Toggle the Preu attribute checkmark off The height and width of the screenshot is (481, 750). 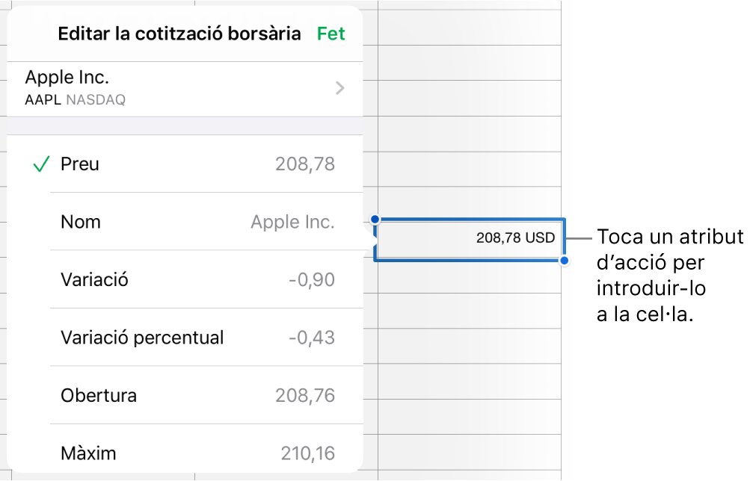click(x=41, y=164)
